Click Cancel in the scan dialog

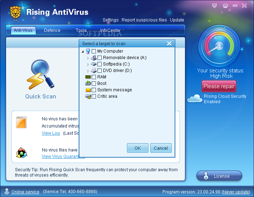[161, 148]
